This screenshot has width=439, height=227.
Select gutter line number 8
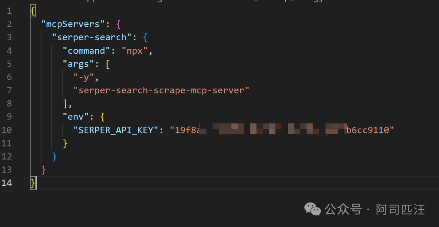point(9,104)
